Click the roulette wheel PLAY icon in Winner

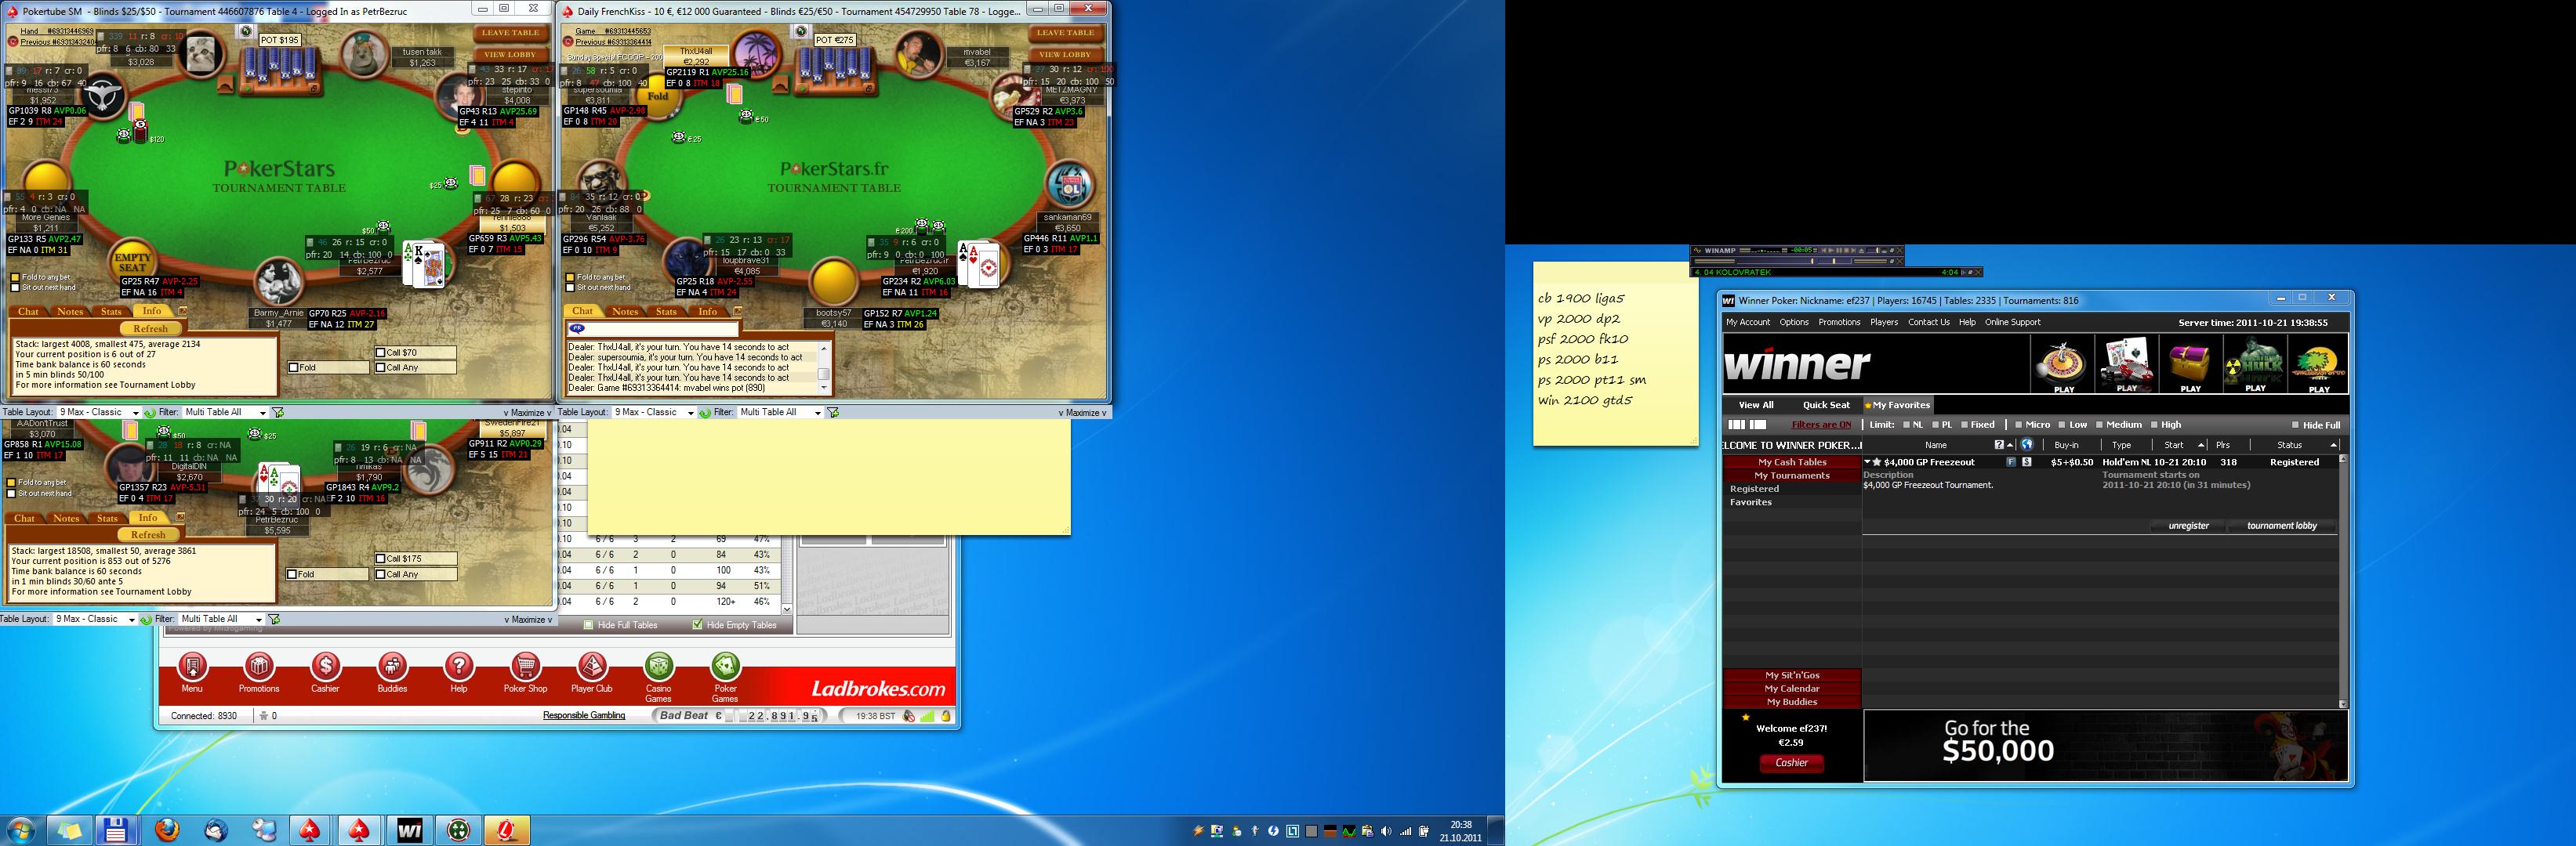click(2063, 364)
